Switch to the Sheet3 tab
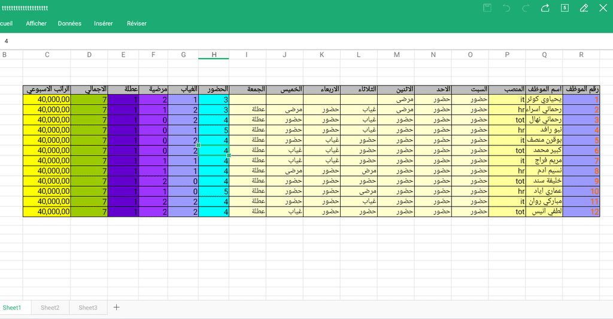 pos(88,308)
